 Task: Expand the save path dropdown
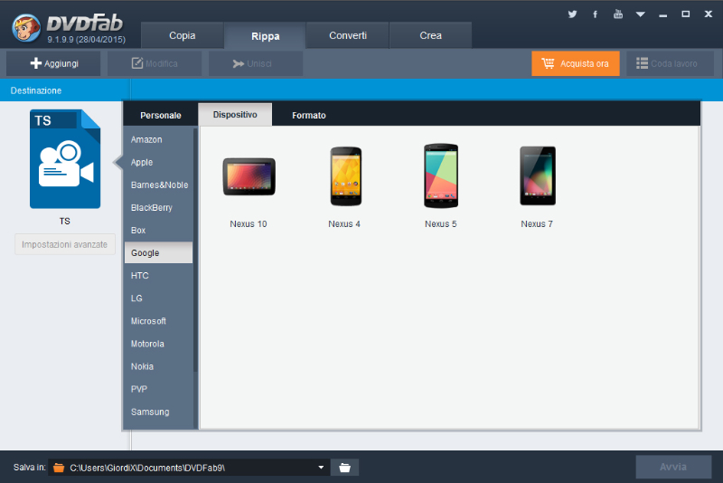321,468
